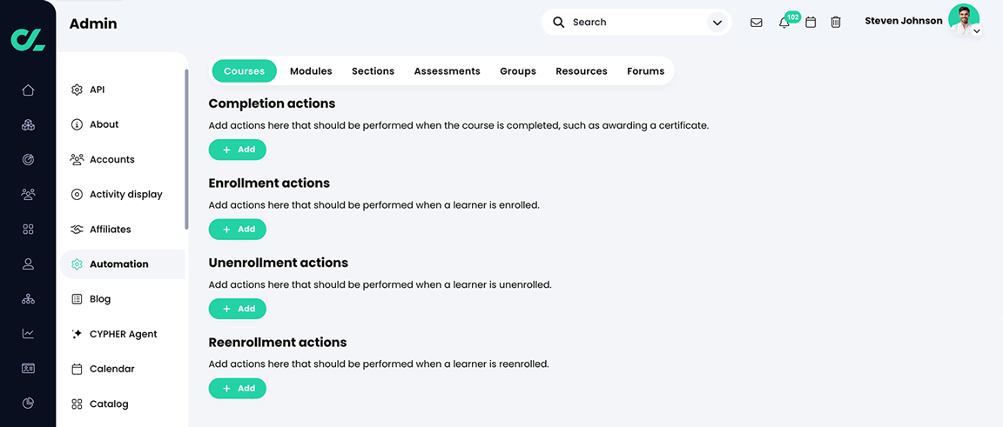
Task: Click the calendar icon beside Calendar menu item
Action: click(77, 369)
